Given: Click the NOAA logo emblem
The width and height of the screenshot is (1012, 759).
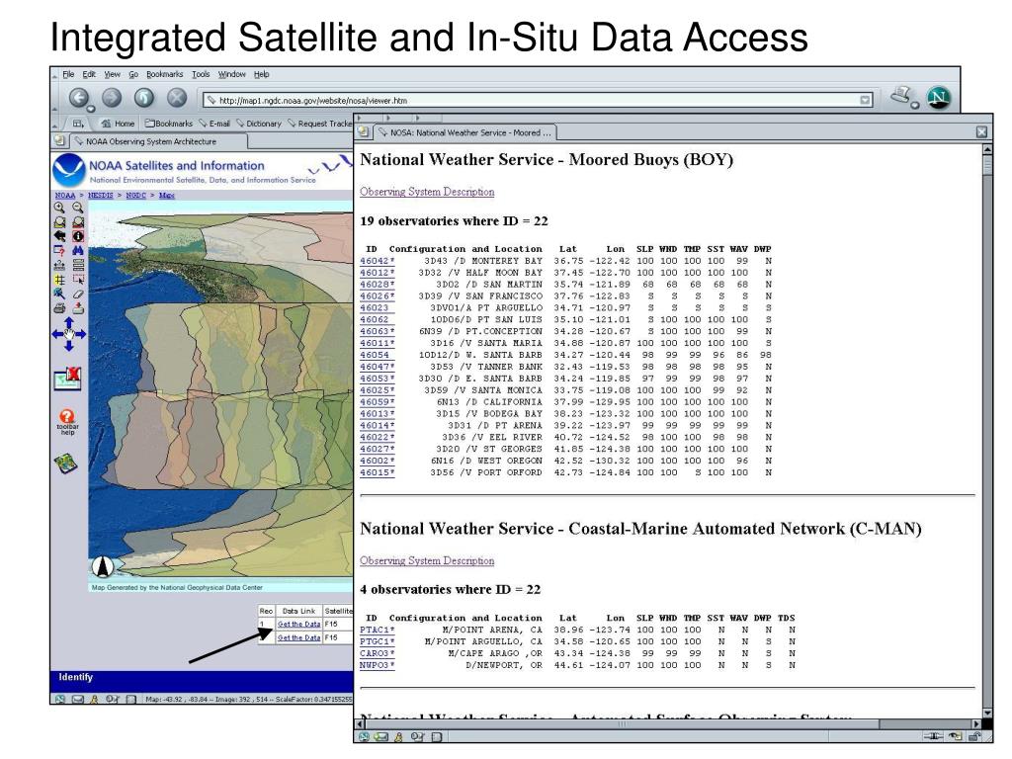Looking at the screenshot, I should [x=68, y=170].
